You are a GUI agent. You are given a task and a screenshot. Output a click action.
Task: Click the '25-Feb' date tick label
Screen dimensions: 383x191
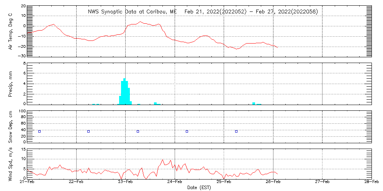pos(224,182)
